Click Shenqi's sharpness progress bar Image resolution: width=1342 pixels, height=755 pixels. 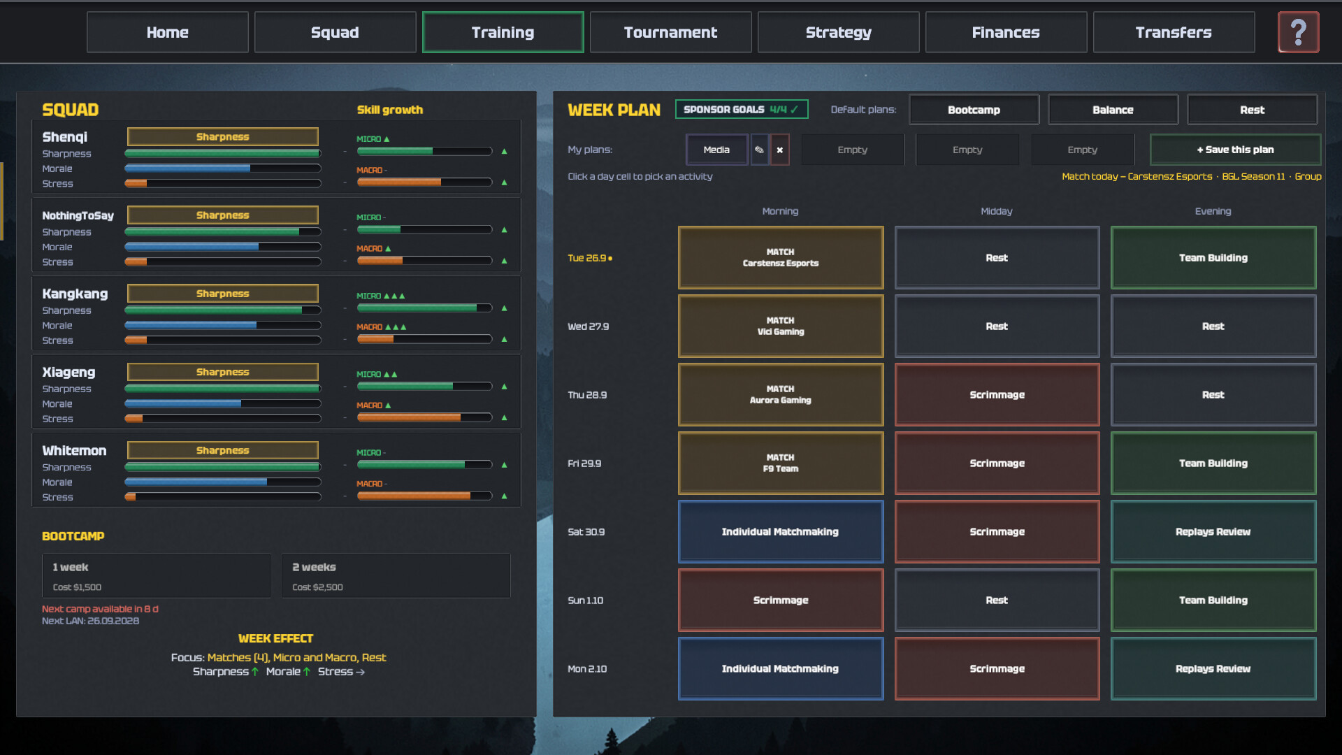point(223,153)
